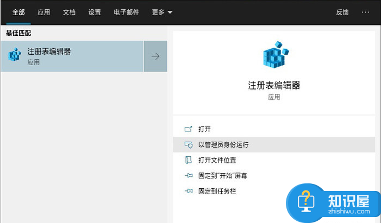Open the three-dots options menu
Screen dimensions: 381x223
[x=365, y=12]
